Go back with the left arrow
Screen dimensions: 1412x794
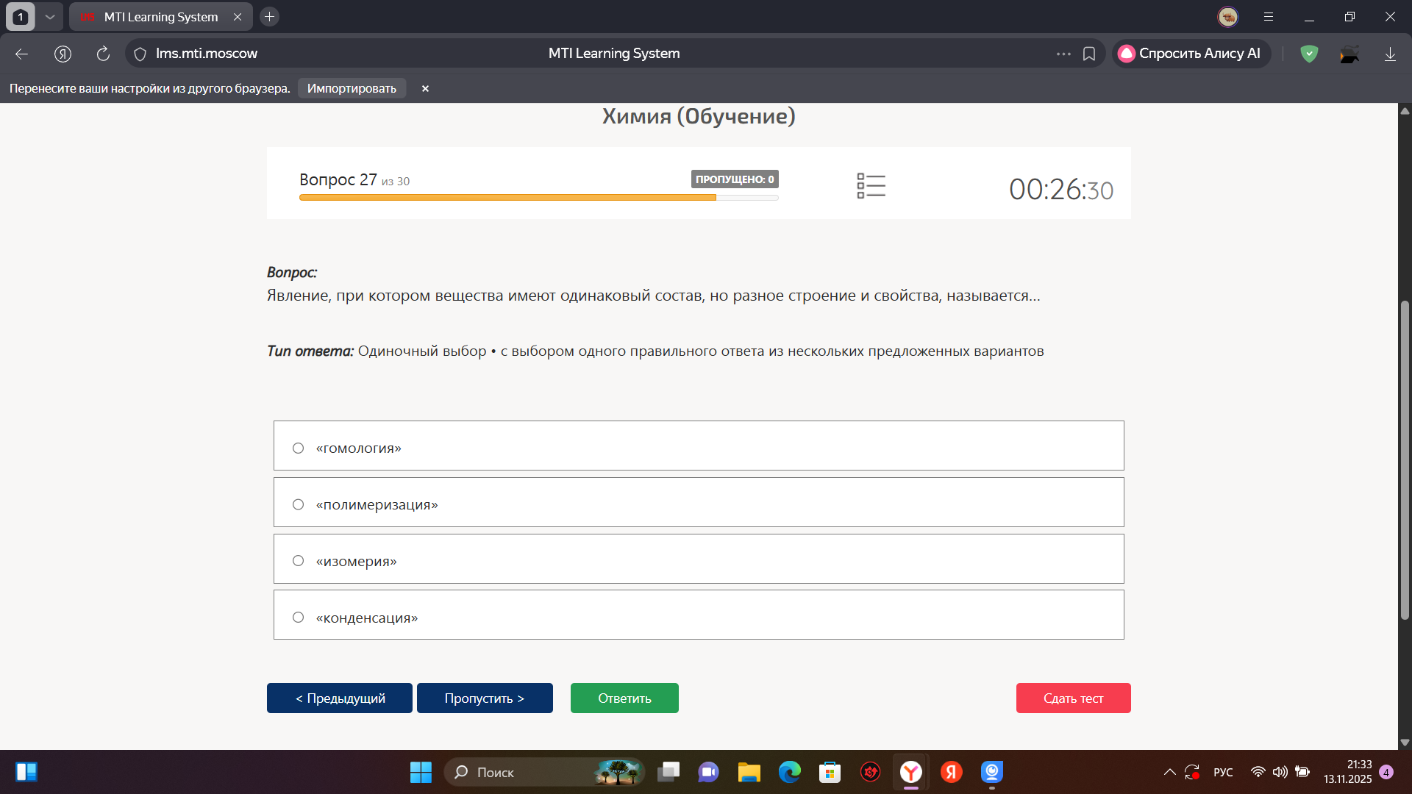[x=21, y=54]
